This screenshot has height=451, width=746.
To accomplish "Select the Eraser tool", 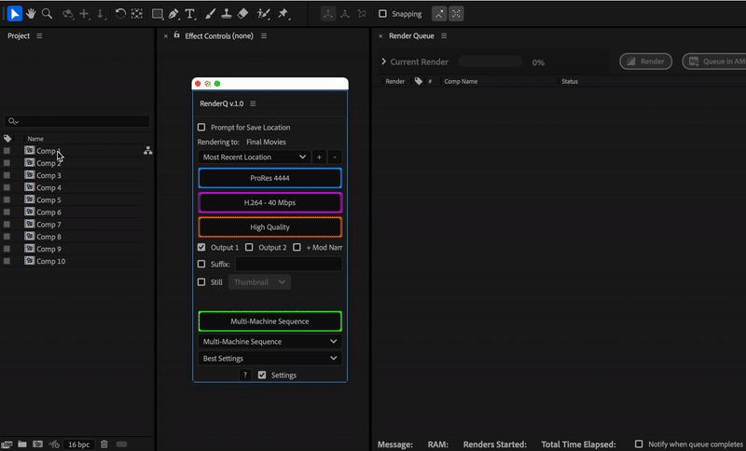I will 242,14.
